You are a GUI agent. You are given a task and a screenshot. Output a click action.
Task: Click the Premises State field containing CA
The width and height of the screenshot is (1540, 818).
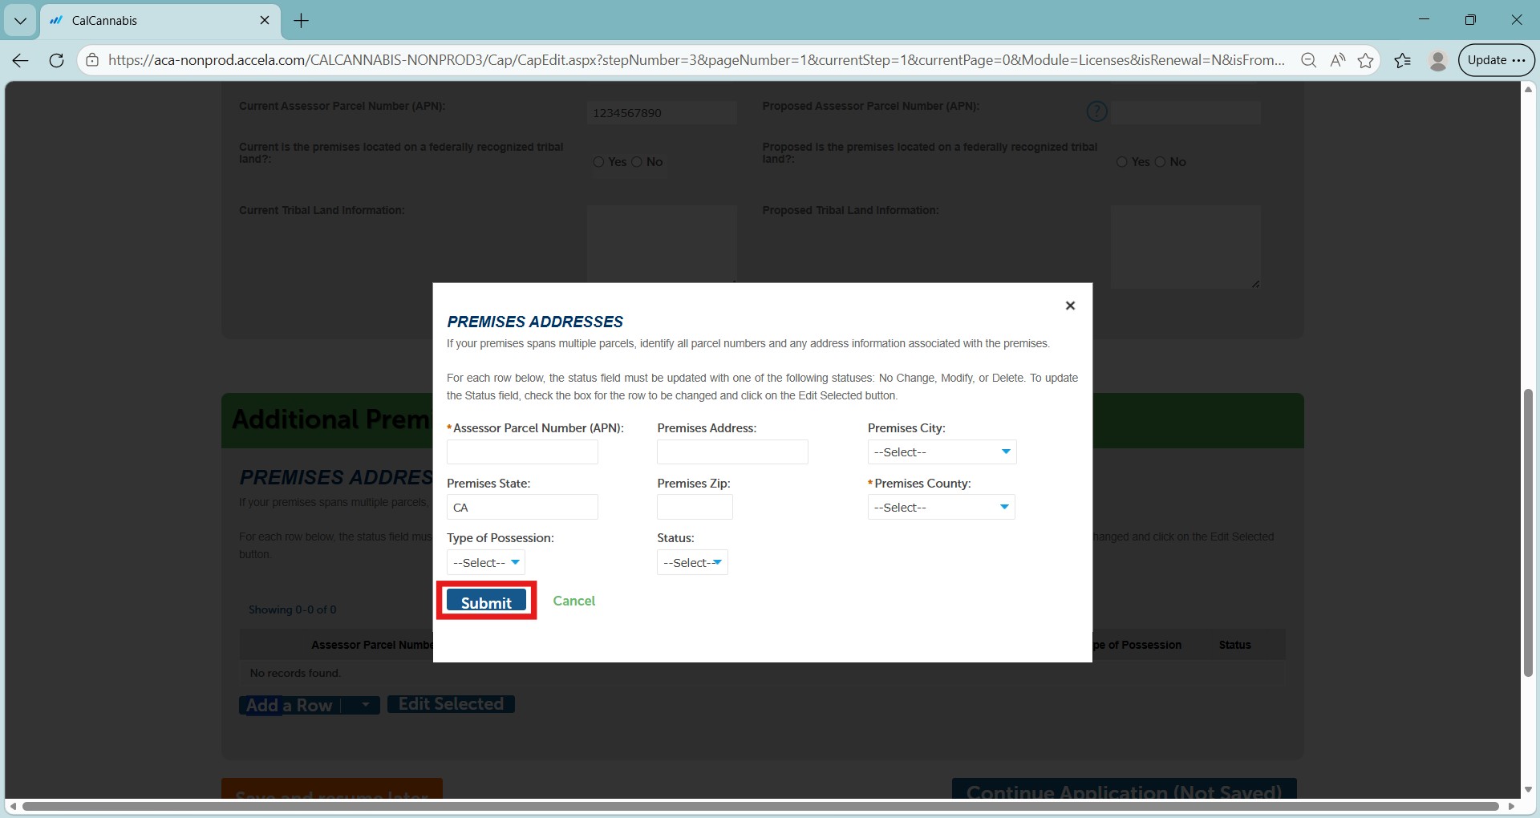coord(522,508)
